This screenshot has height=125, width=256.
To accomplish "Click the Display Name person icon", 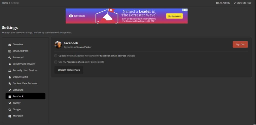I will click(10, 77).
